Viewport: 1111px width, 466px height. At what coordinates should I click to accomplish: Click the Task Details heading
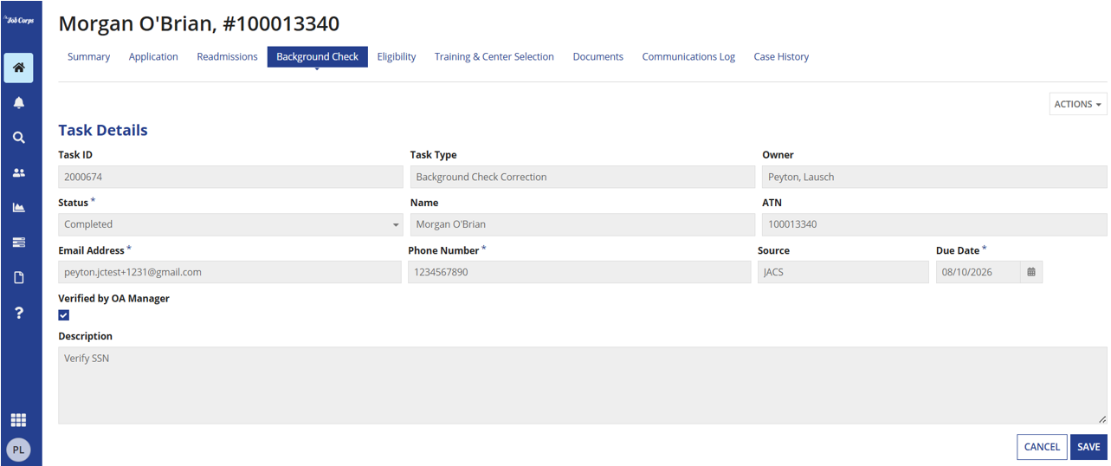click(x=103, y=130)
